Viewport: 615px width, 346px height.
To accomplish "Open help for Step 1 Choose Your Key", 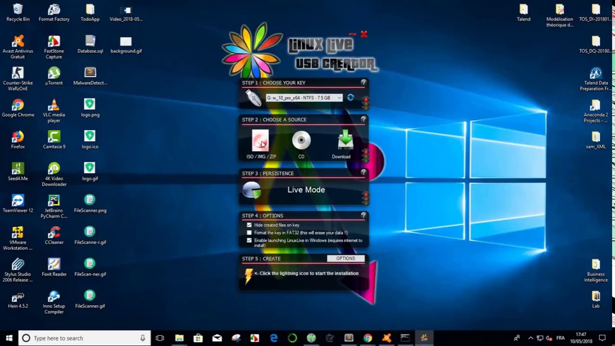I will pos(364,82).
